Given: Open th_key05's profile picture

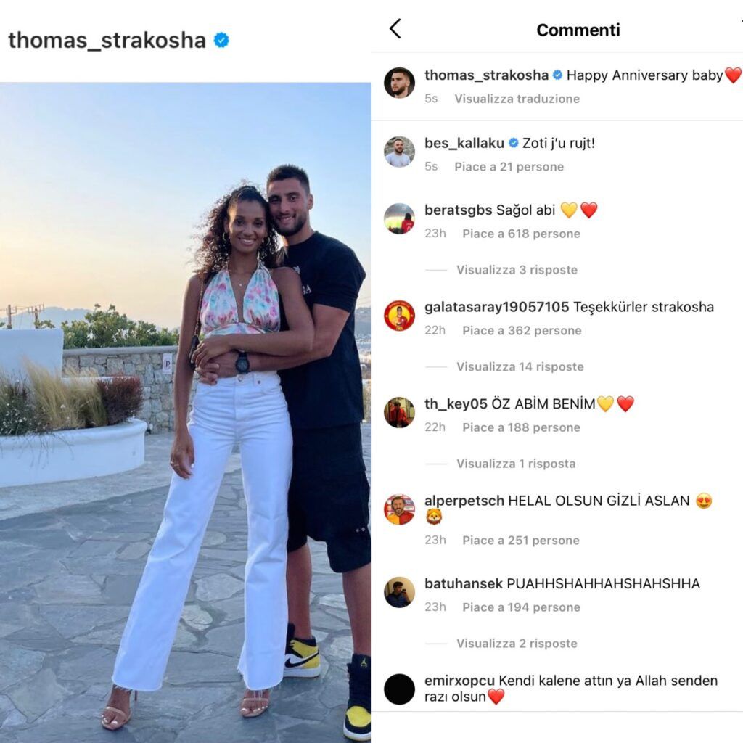Looking at the screenshot, I should click(399, 412).
